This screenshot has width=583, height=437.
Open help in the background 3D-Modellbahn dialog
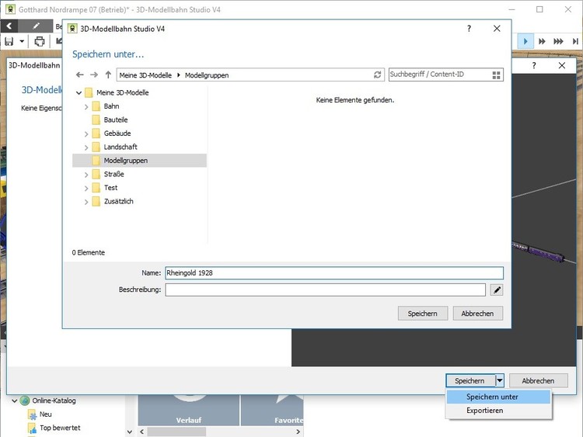534,65
